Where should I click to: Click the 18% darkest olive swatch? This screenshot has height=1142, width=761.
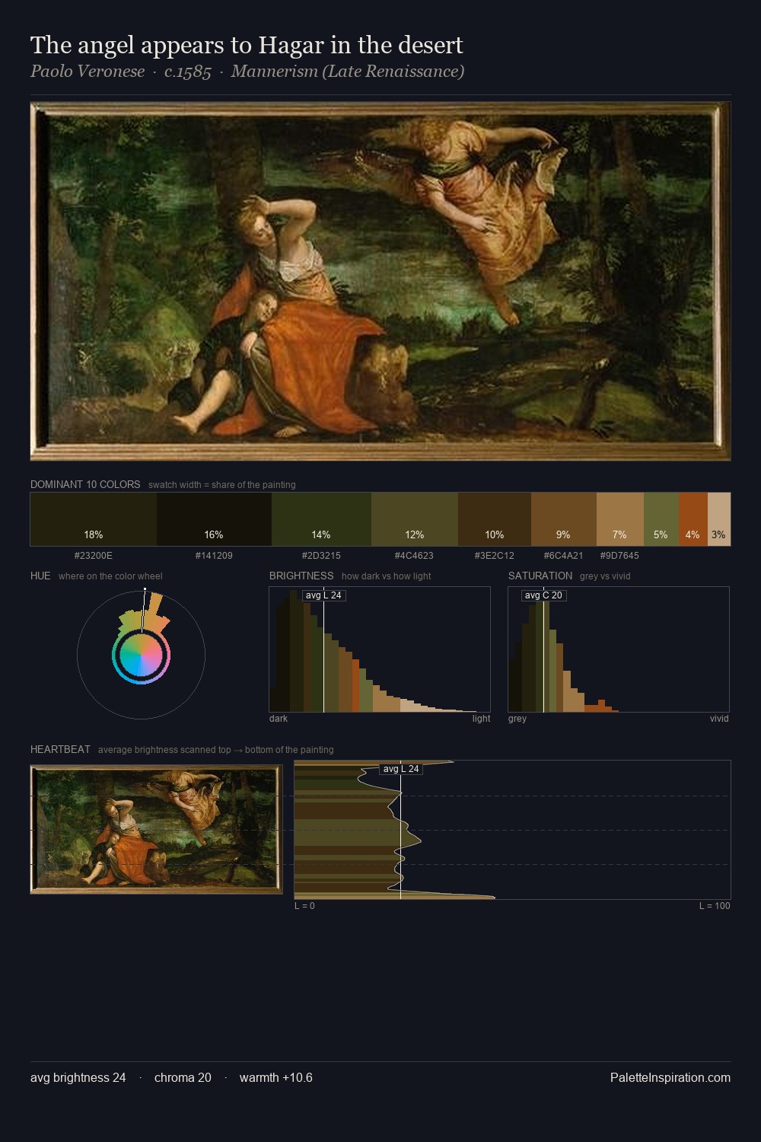click(94, 519)
